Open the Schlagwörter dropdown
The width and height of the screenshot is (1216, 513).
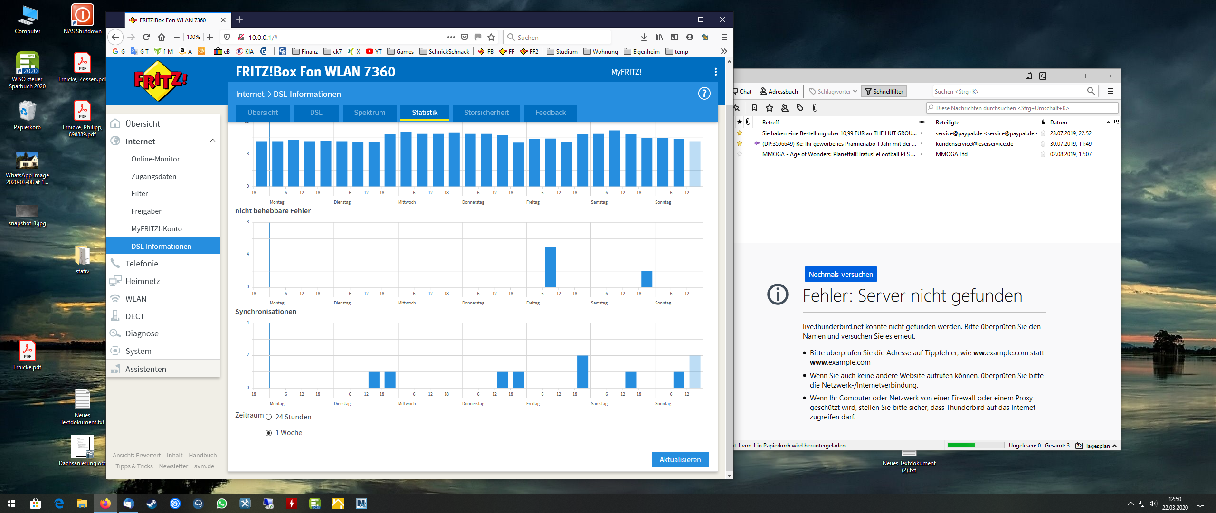coord(833,91)
